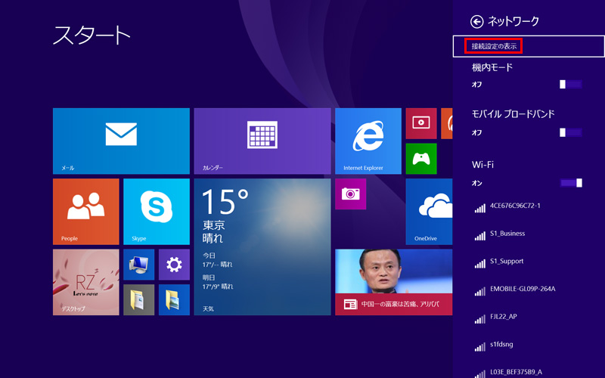The image size is (605, 378).
Task: Open the red Video tile
Action: 421,123
